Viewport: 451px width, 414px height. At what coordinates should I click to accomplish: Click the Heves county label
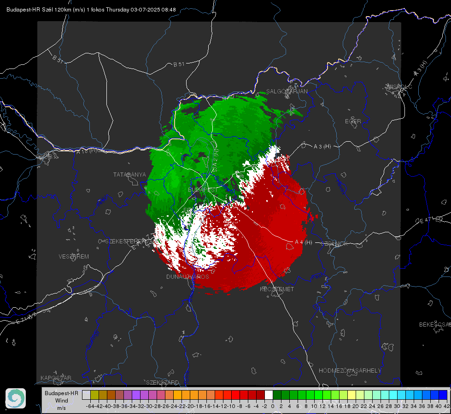pyautogui.click(x=340, y=187)
